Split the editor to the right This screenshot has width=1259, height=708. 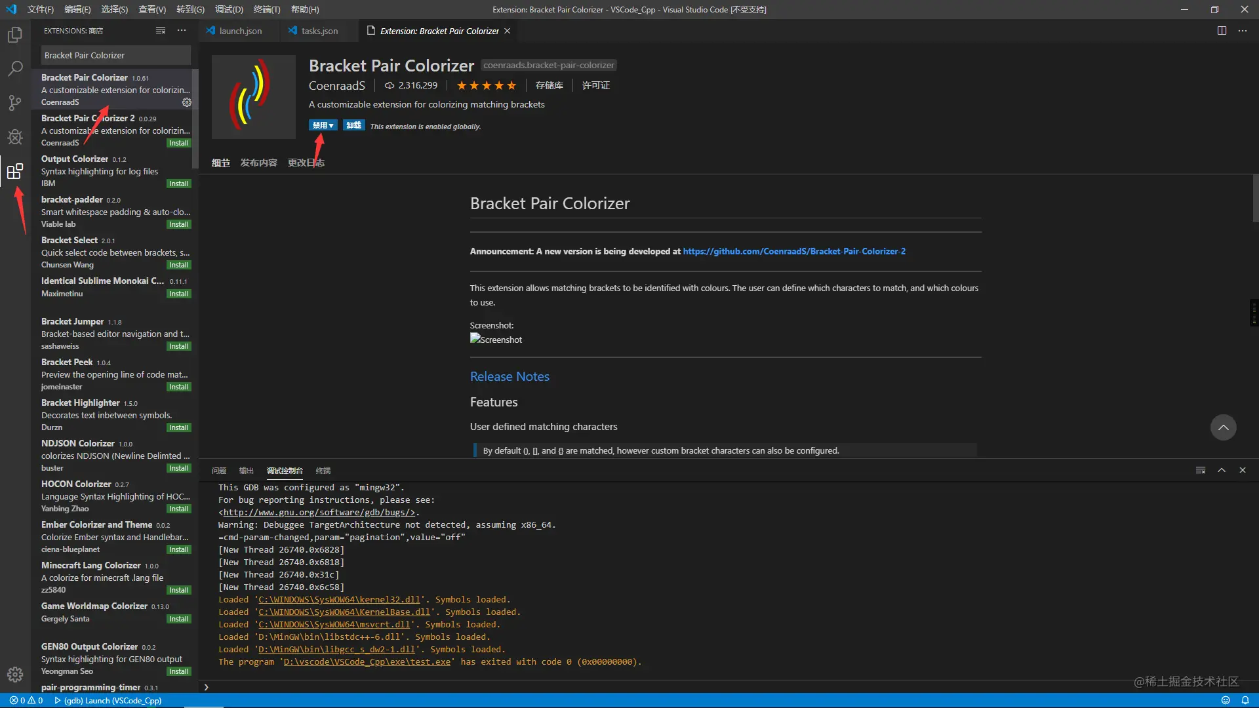[1222, 31]
